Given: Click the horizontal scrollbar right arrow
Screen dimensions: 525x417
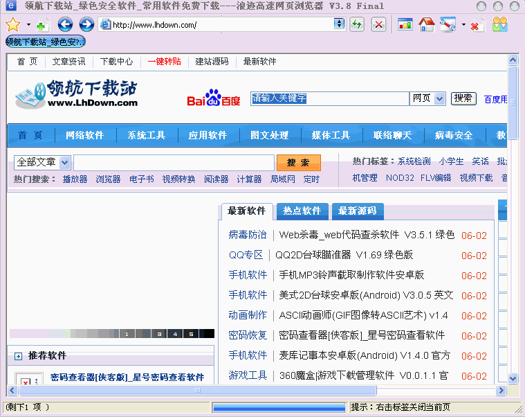Looking at the screenshot, I should 501,390.
